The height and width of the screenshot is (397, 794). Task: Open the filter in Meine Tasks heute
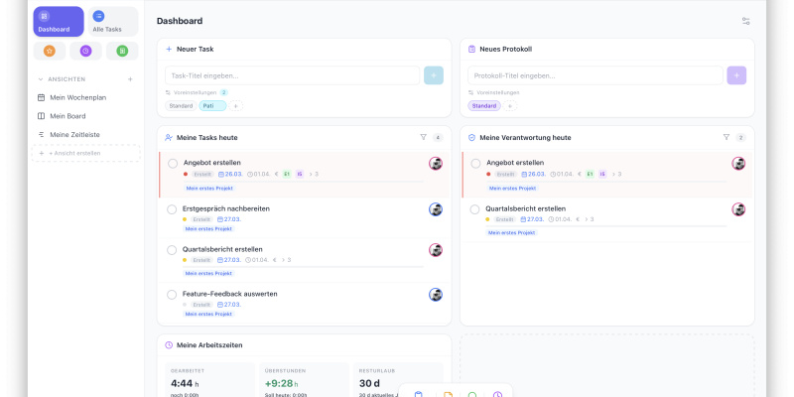pos(424,137)
